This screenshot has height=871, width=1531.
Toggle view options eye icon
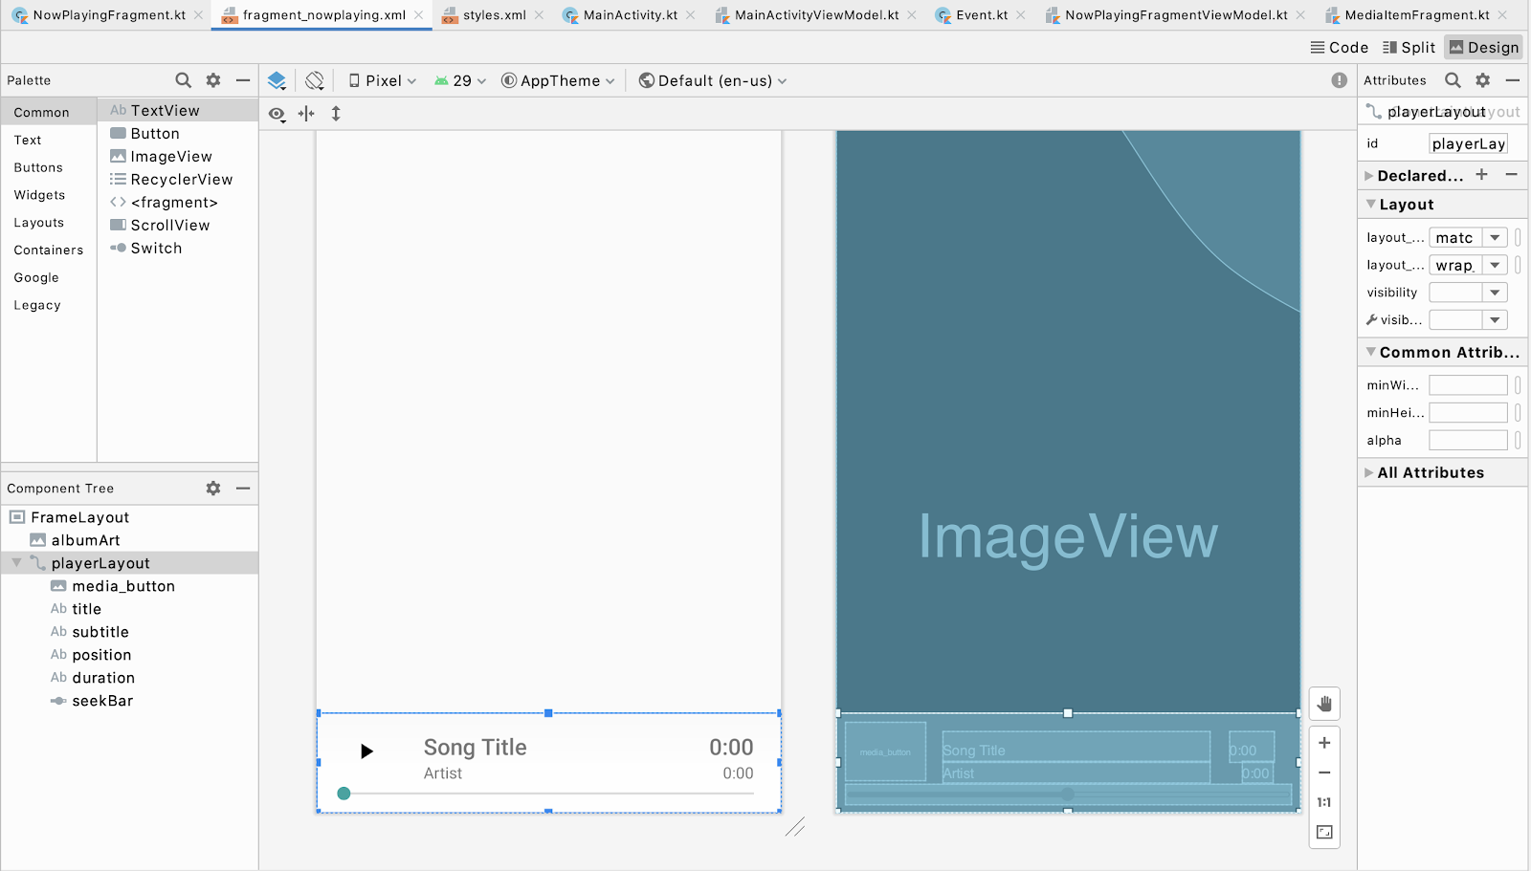point(277,114)
